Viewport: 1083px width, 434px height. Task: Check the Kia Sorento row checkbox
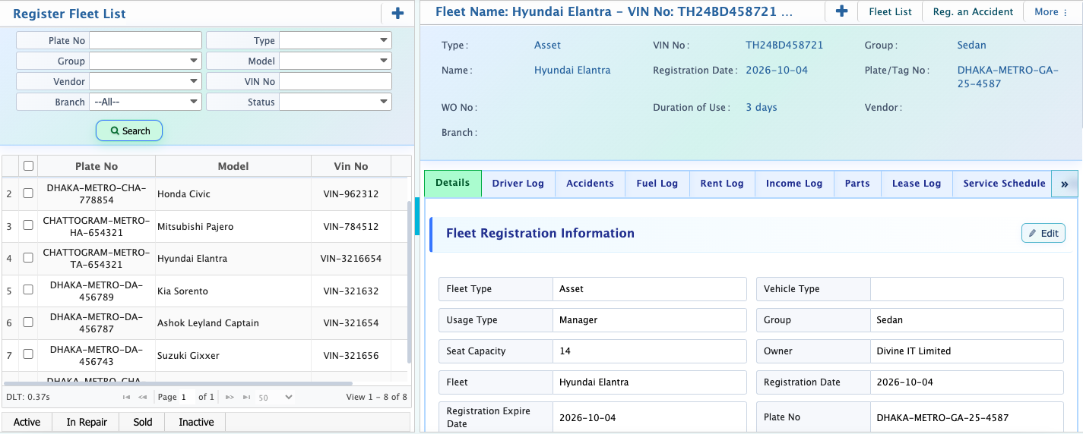point(28,290)
